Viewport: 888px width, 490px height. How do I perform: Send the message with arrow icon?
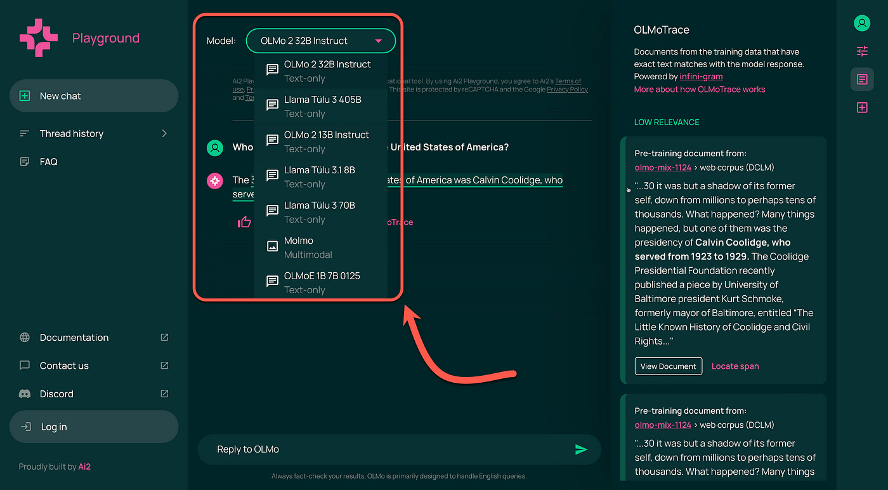[581, 449]
